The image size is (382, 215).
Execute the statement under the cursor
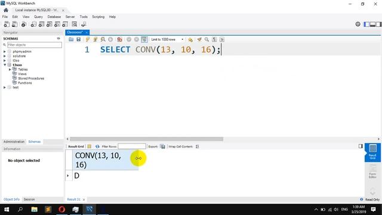95,39
